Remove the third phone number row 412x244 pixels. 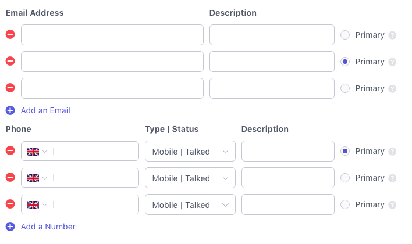pyautogui.click(x=10, y=204)
